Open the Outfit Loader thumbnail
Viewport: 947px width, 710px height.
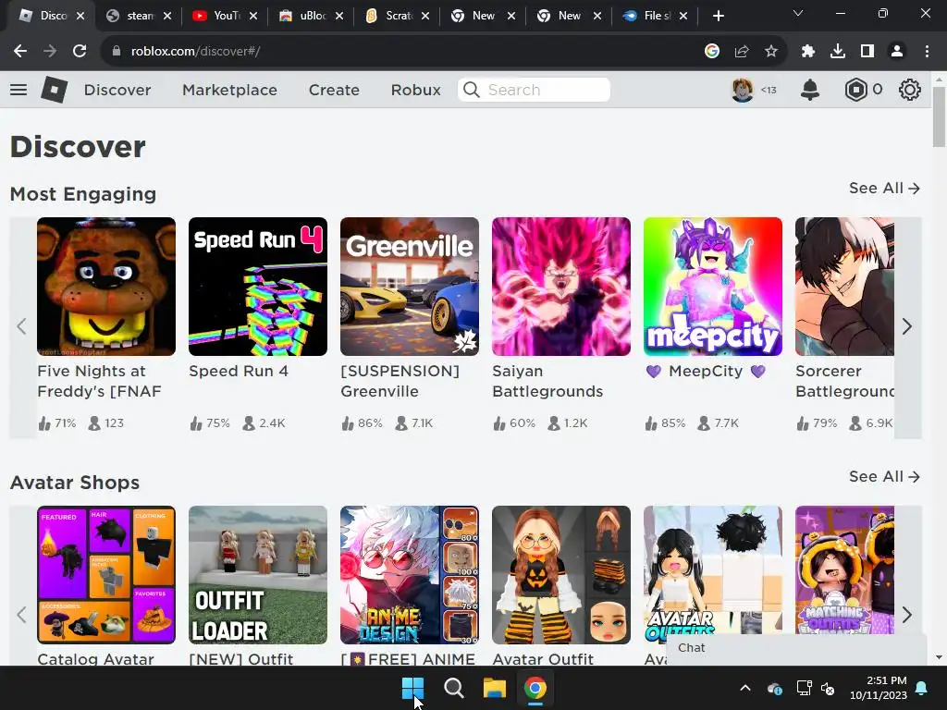(x=258, y=575)
